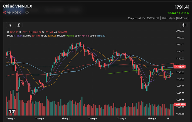Click the Tháng 4 time axis label
This screenshot has width=192, height=122.
[x=40, y=118]
